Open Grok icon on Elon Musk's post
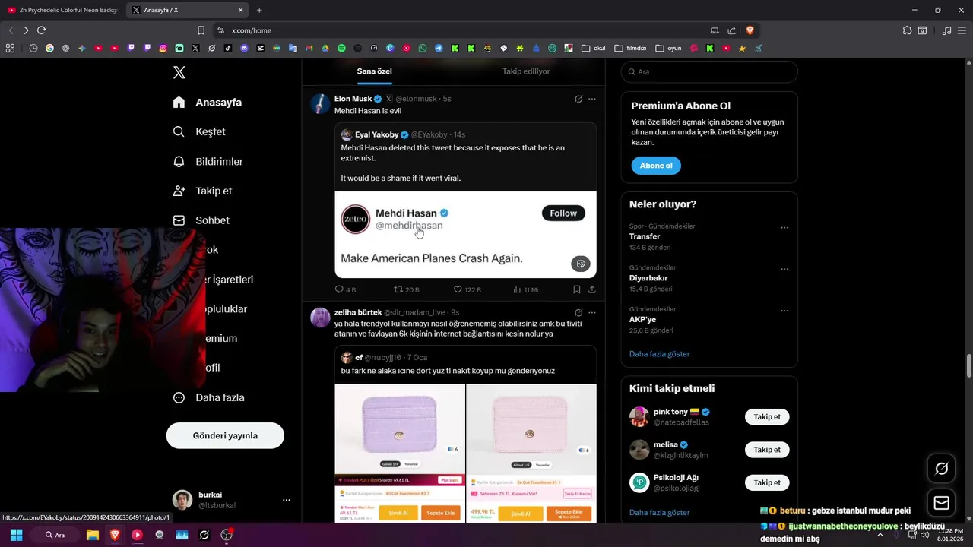The height and width of the screenshot is (547, 973). coord(578,99)
